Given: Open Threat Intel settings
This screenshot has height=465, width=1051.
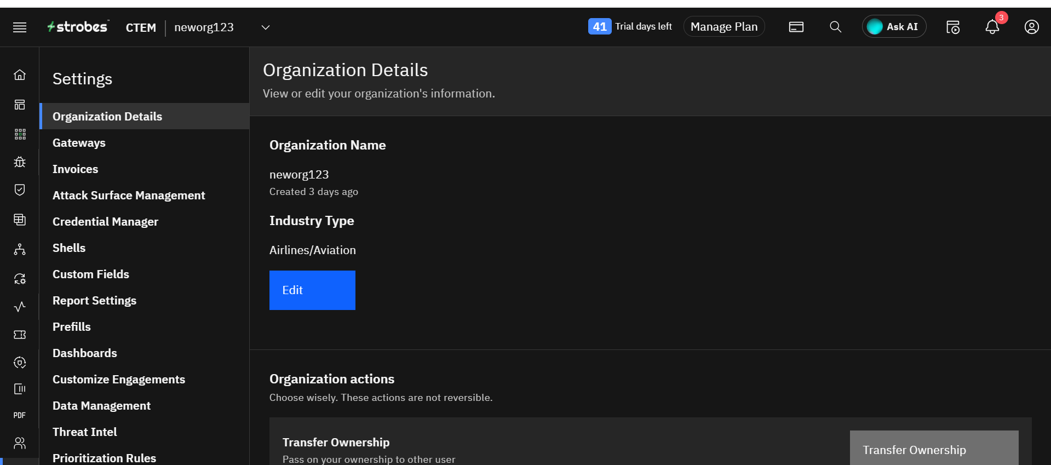Looking at the screenshot, I should tap(85, 432).
